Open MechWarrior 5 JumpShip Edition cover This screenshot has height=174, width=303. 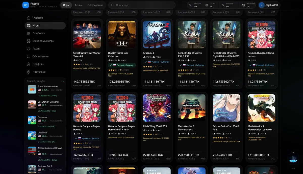point(261,108)
